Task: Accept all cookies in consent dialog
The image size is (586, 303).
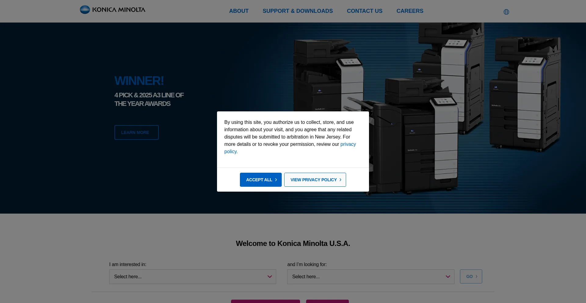Action: (261, 180)
